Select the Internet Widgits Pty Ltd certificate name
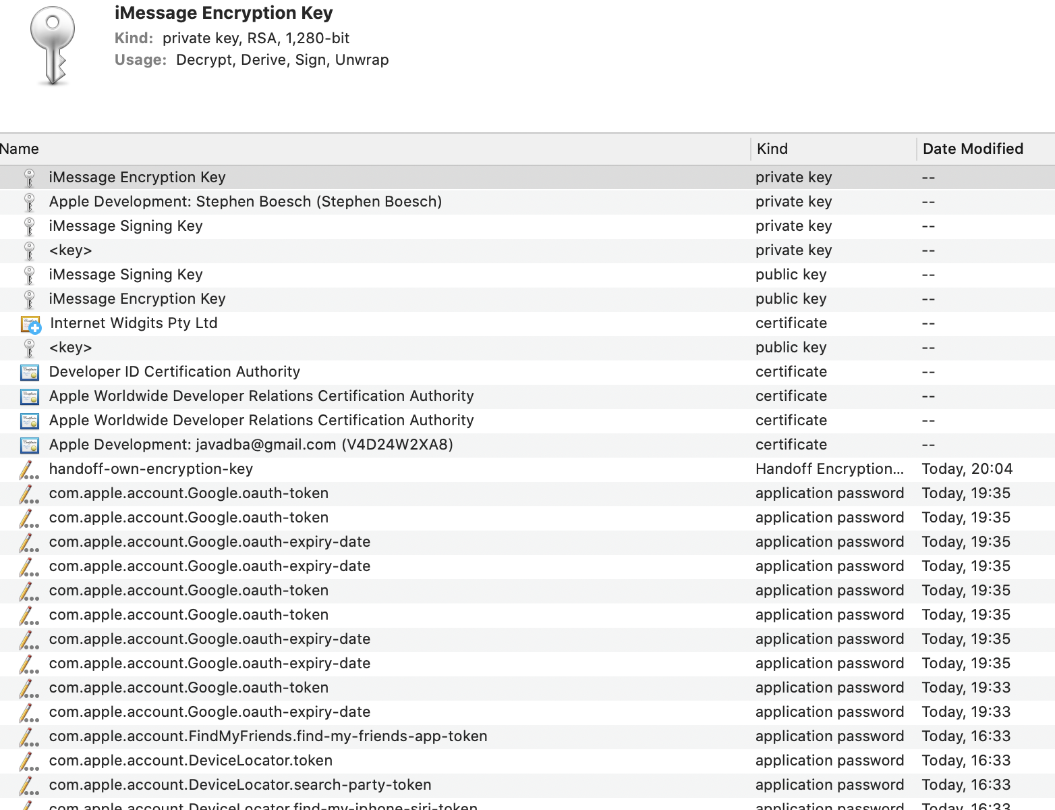Screen dimensions: 1055x810 (134, 323)
